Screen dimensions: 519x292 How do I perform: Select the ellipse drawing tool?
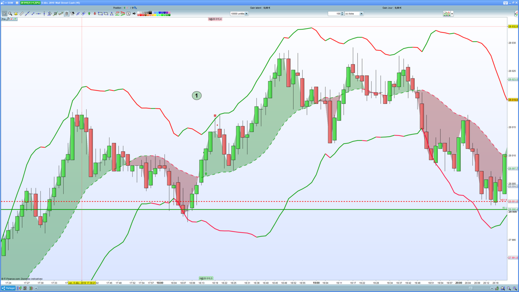point(106,14)
